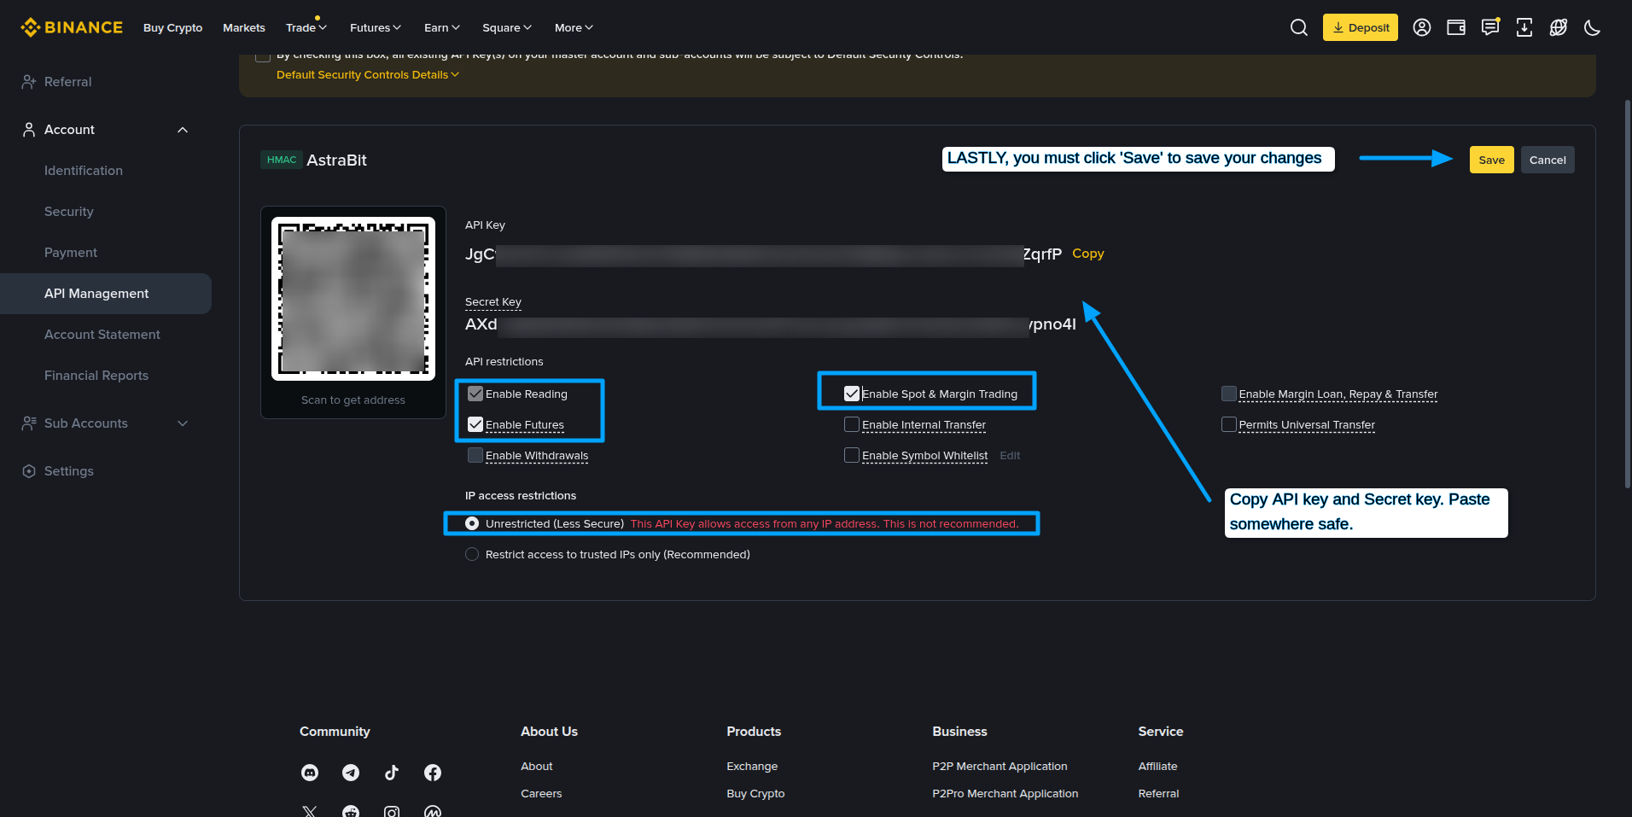Select the Unrestricted (Less Secure) radio option
Viewport: 1632px width, 817px height.
pos(472,523)
